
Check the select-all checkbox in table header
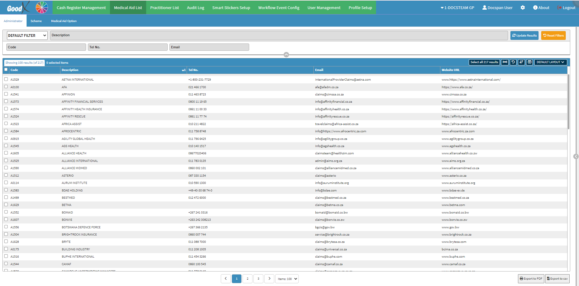click(6, 69)
